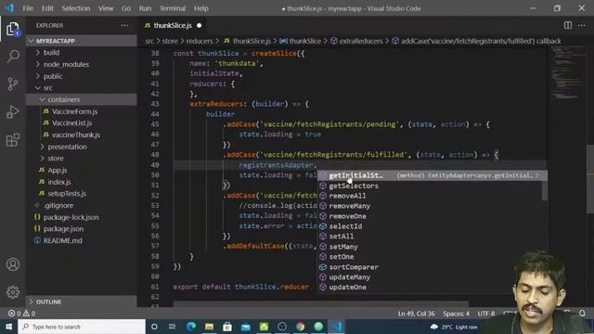The image size is (594, 334).
Task: Expand the node_modules folder
Action: point(82,64)
